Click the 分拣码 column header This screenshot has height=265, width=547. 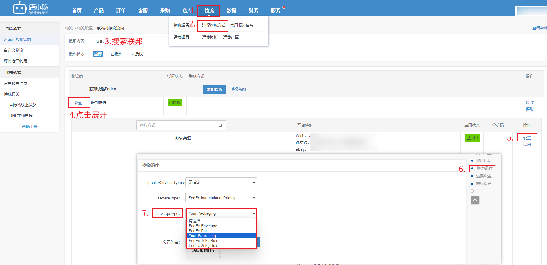pyautogui.click(x=498, y=125)
